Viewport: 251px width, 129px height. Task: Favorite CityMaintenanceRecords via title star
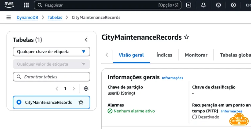pyautogui.click(x=186, y=37)
